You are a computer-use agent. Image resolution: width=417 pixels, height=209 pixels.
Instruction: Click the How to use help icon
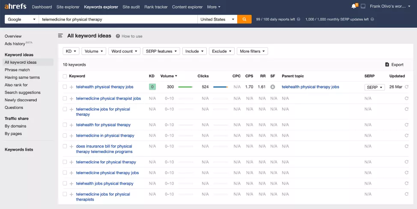click(118, 36)
